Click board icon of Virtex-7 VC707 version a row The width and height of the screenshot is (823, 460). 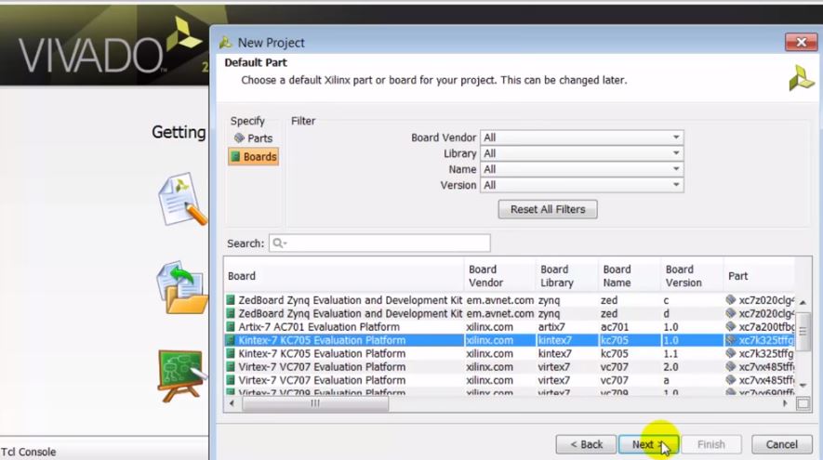[x=231, y=380]
